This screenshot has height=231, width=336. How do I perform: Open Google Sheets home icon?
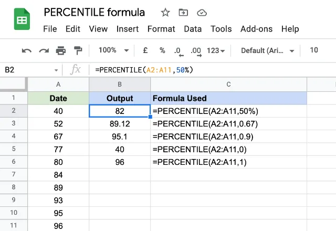(x=22, y=19)
